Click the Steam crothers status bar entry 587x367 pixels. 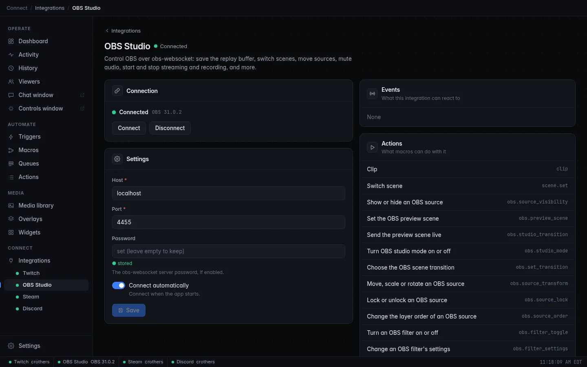point(143,362)
